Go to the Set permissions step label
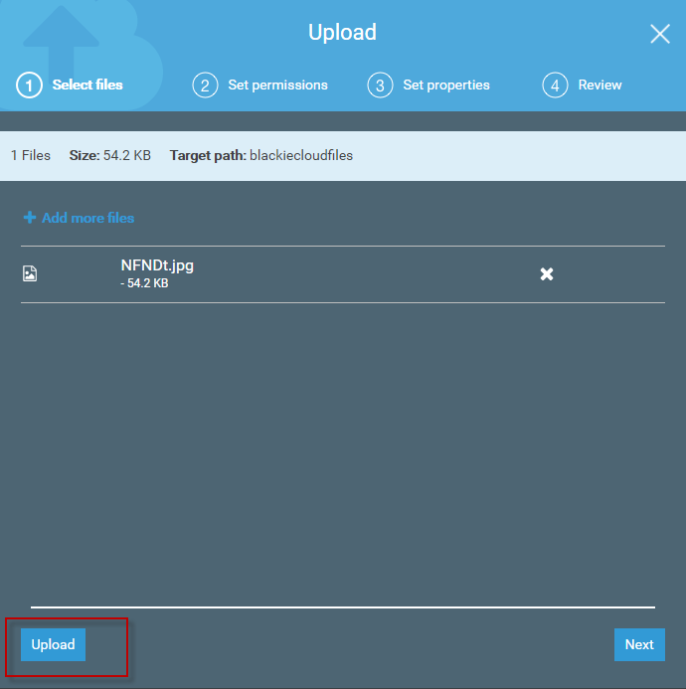The image size is (686, 689). [x=277, y=86]
